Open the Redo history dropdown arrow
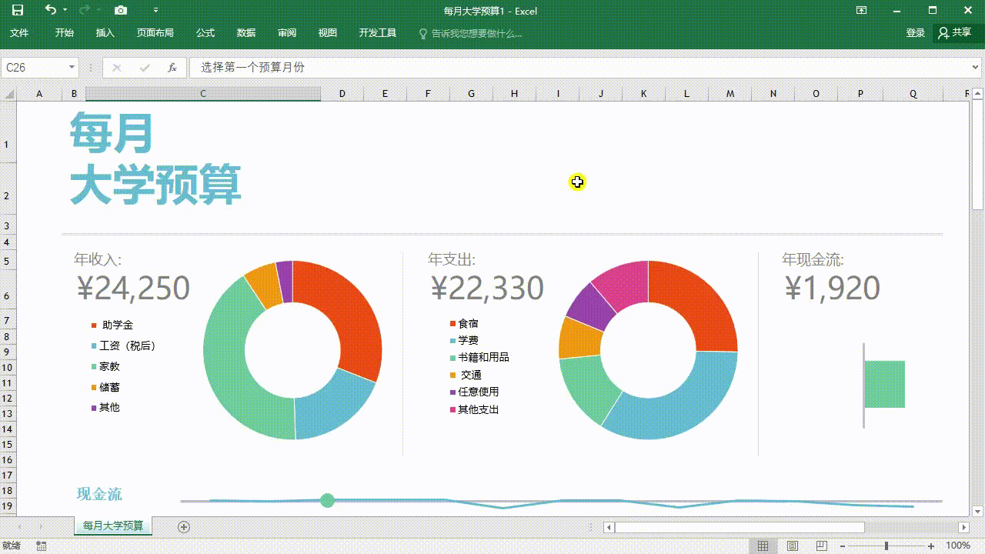Viewport: 985px width, 554px height. click(x=98, y=10)
